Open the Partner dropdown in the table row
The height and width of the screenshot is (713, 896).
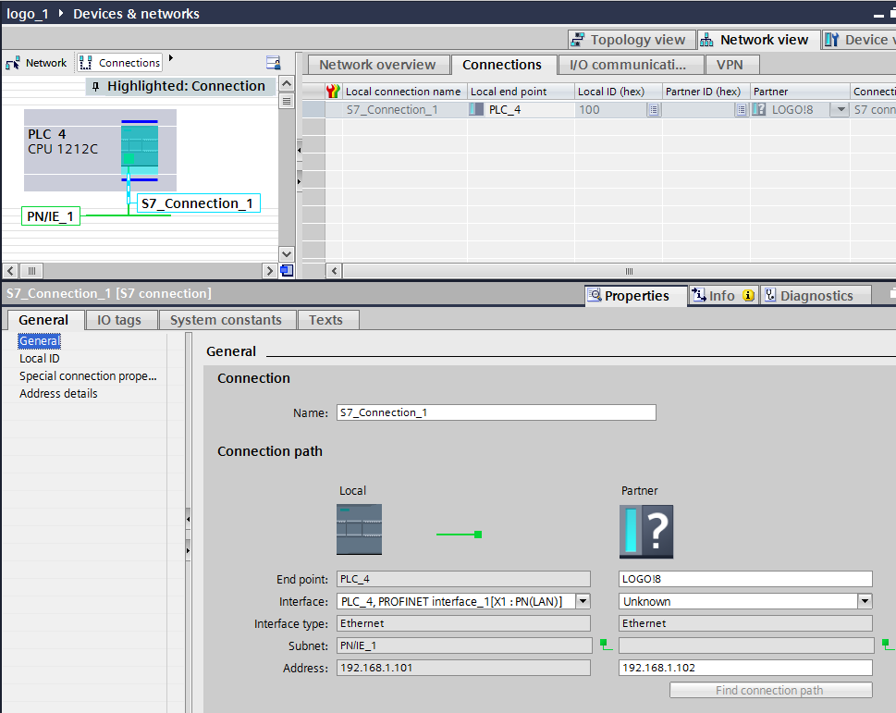pyautogui.click(x=840, y=110)
